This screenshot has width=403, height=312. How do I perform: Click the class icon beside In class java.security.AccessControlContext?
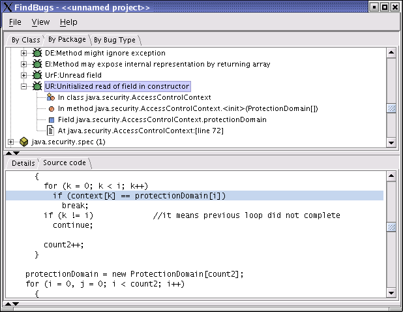pos(51,97)
